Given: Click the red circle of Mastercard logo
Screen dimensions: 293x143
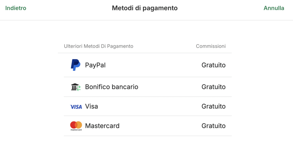Looking at the screenshot, I should click(73, 125).
